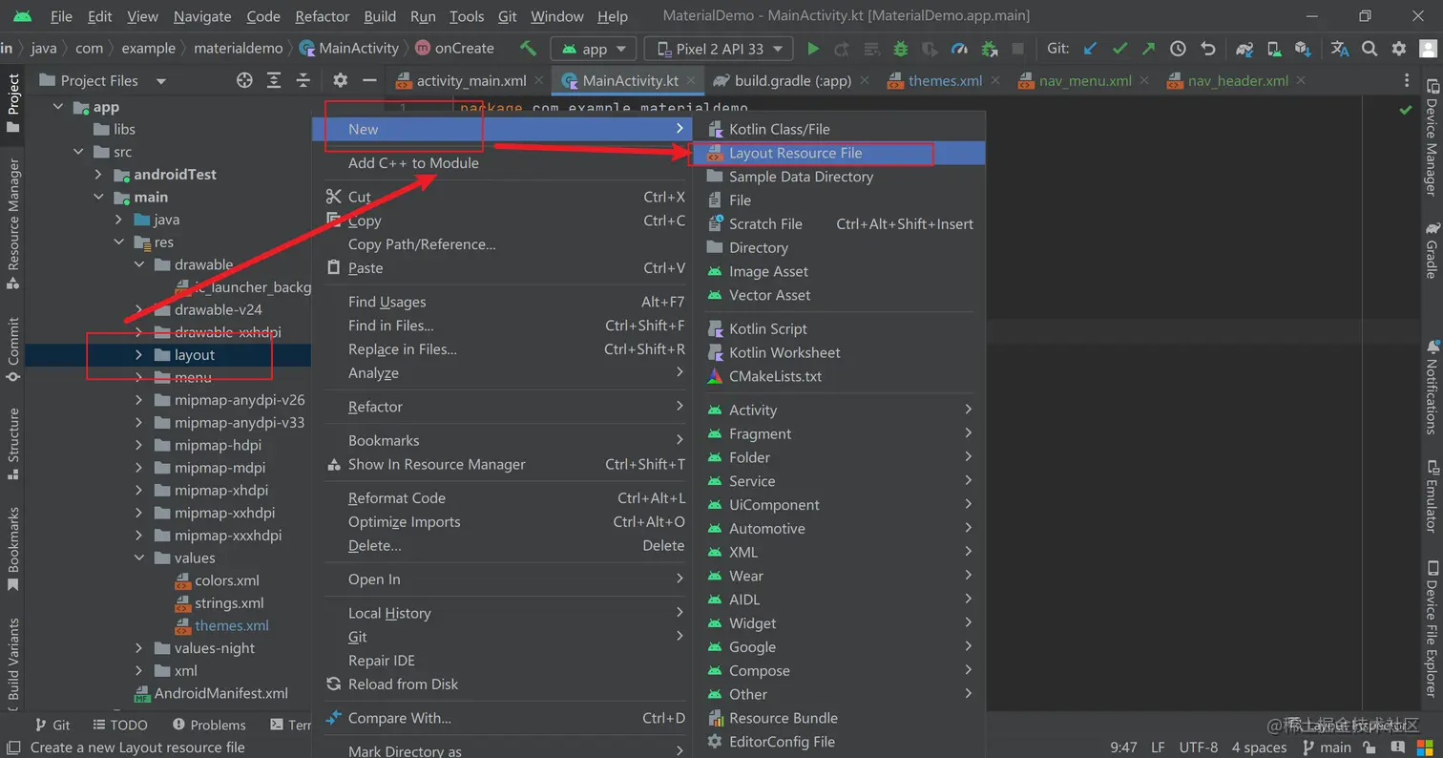Open IDE settings gear in main toolbar
The width and height of the screenshot is (1443, 758).
(1399, 49)
